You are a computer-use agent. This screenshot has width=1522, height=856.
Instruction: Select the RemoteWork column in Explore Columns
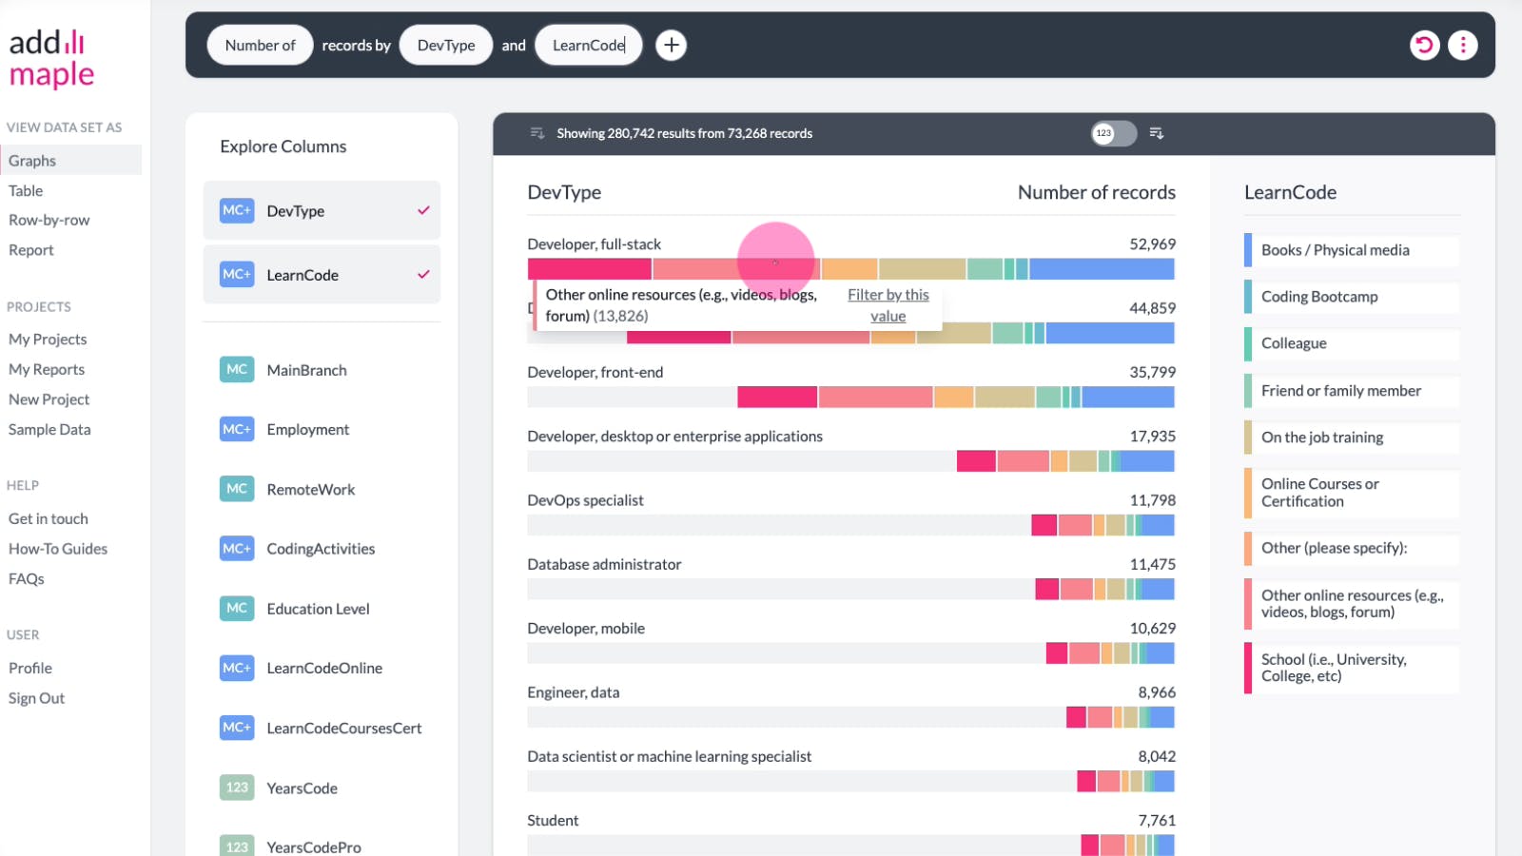(x=310, y=489)
